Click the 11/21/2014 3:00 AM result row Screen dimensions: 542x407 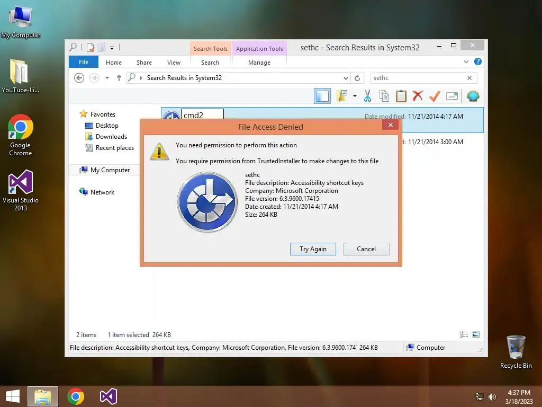click(442, 142)
